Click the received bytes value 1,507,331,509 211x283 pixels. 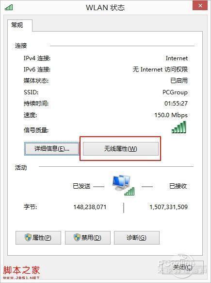coord(169,207)
